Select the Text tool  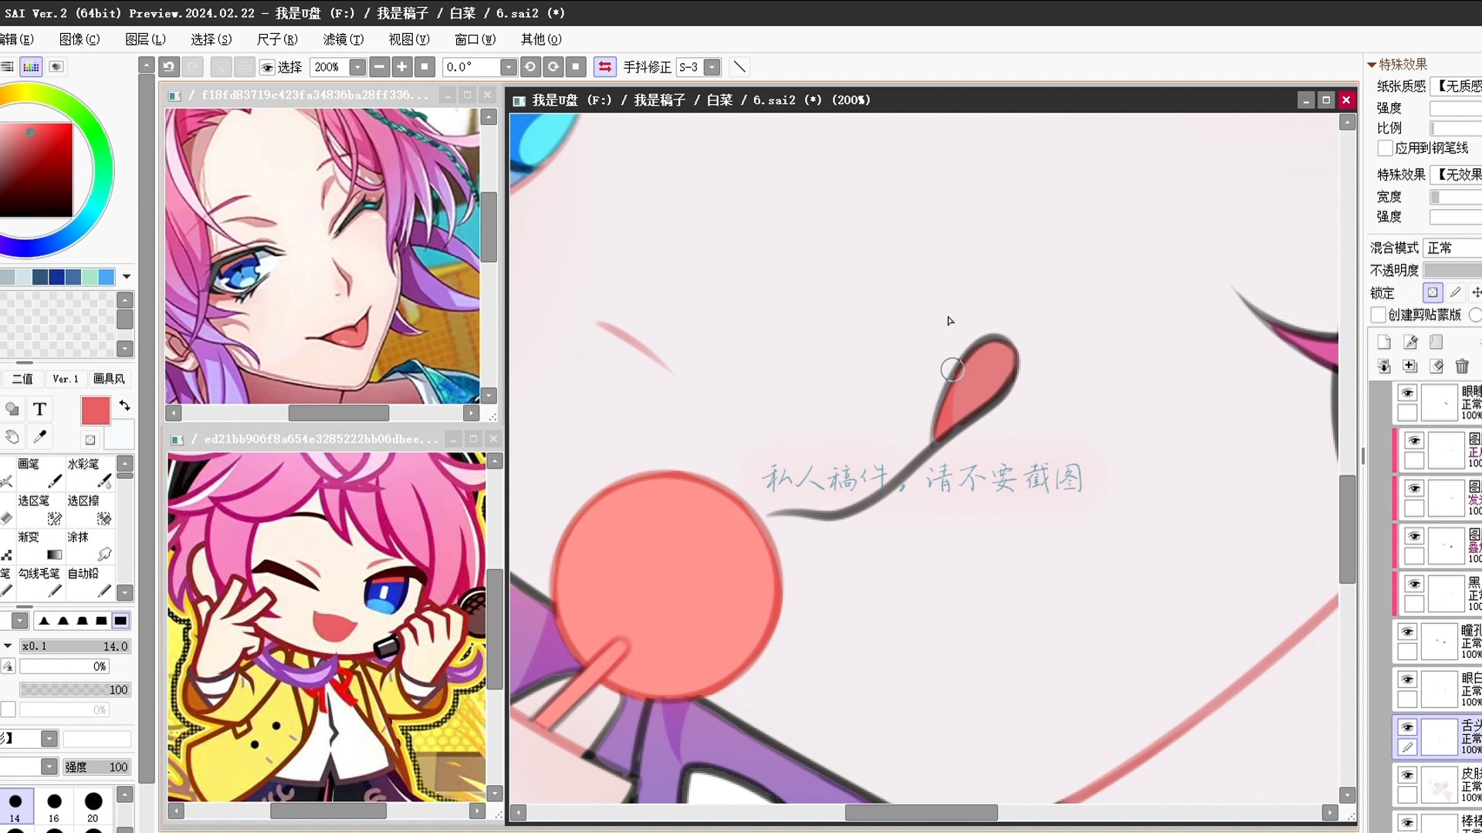(40, 410)
